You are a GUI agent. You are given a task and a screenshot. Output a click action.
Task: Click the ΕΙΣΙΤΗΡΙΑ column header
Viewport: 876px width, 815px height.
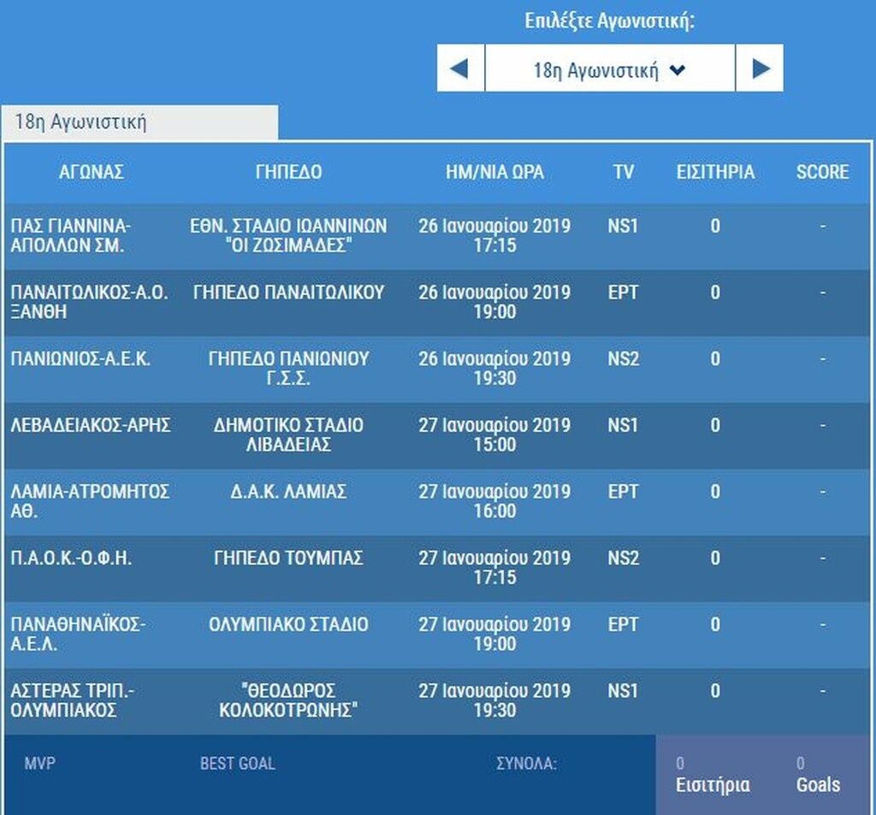point(715,172)
